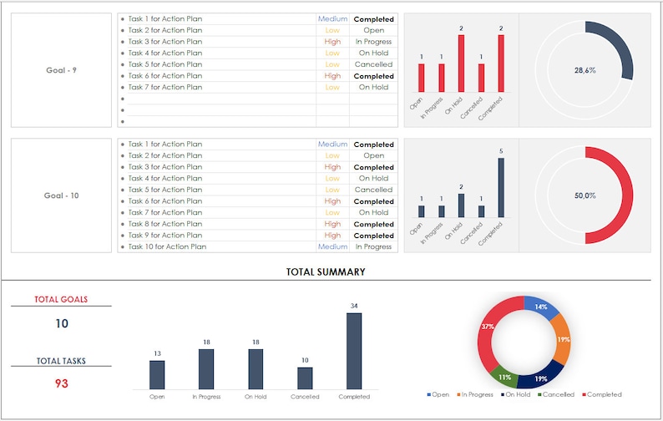663x421 pixels.
Task: Click Task 2 for Action Plan under Goal 10
Action: tap(165, 155)
